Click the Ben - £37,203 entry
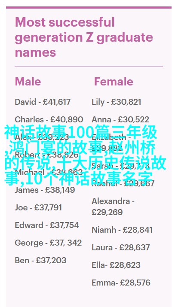Viewport: 178px width, 307px height. point(40,260)
